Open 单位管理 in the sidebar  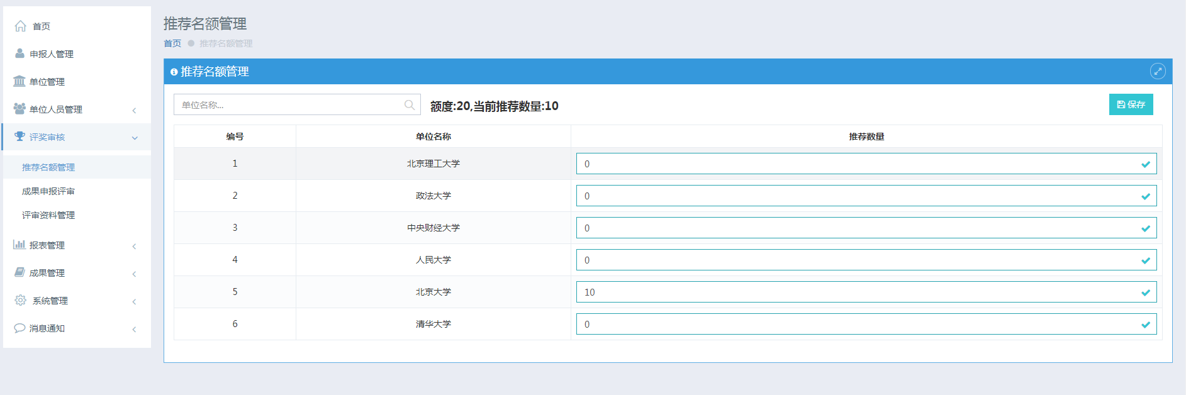click(77, 81)
